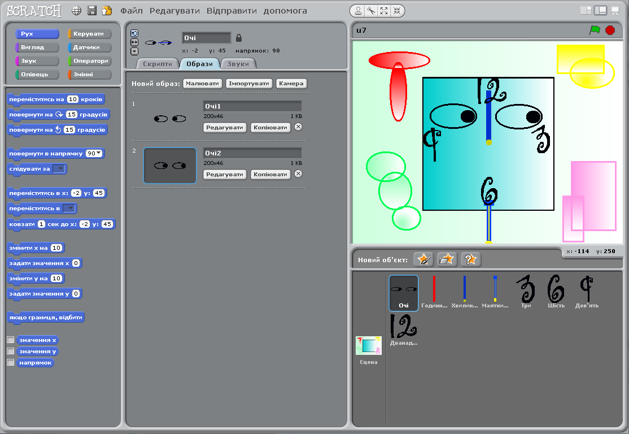Paint a new sprite with star brush icon
Image resolution: width=629 pixels, height=434 pixels.
tap(423, 259)
